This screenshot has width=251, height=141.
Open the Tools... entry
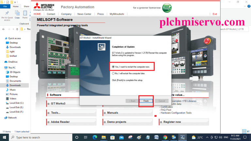click(71, 113)
